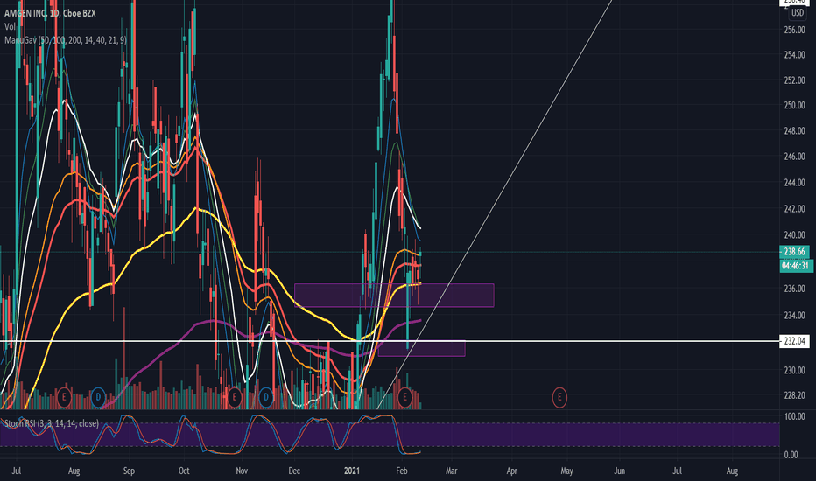Image resolution: width=816 pixels, height=481 pixels.
Task: Click the Sep label on time axis
Action: pyautogui.click(x=129, y=471)
